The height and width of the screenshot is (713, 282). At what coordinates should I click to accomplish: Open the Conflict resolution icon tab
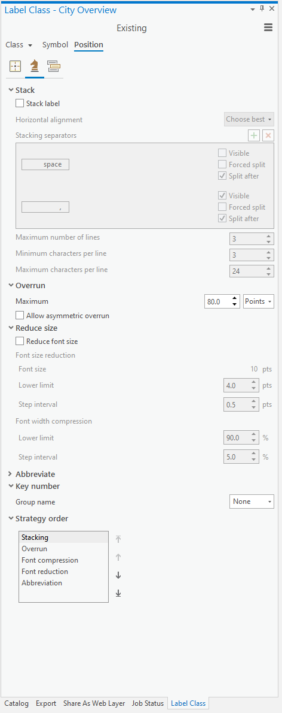tap(54, 67)
